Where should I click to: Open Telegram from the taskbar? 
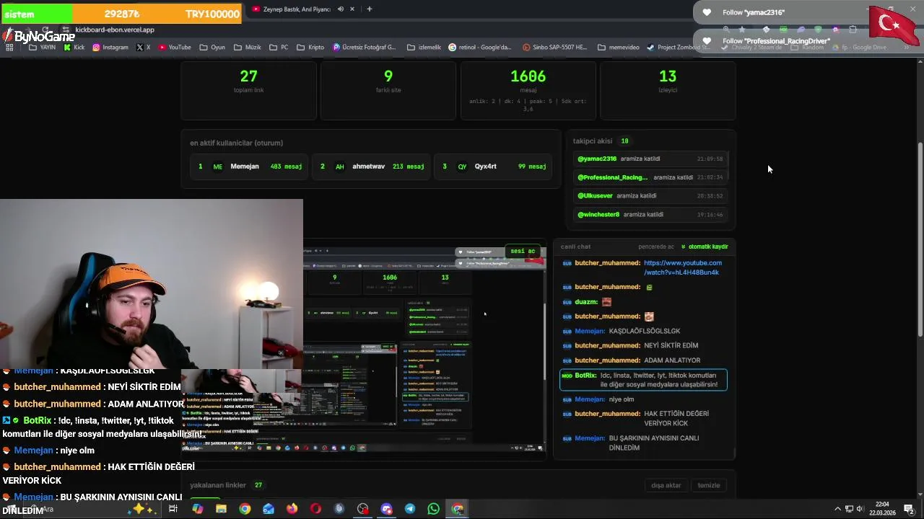click(410, 509)
